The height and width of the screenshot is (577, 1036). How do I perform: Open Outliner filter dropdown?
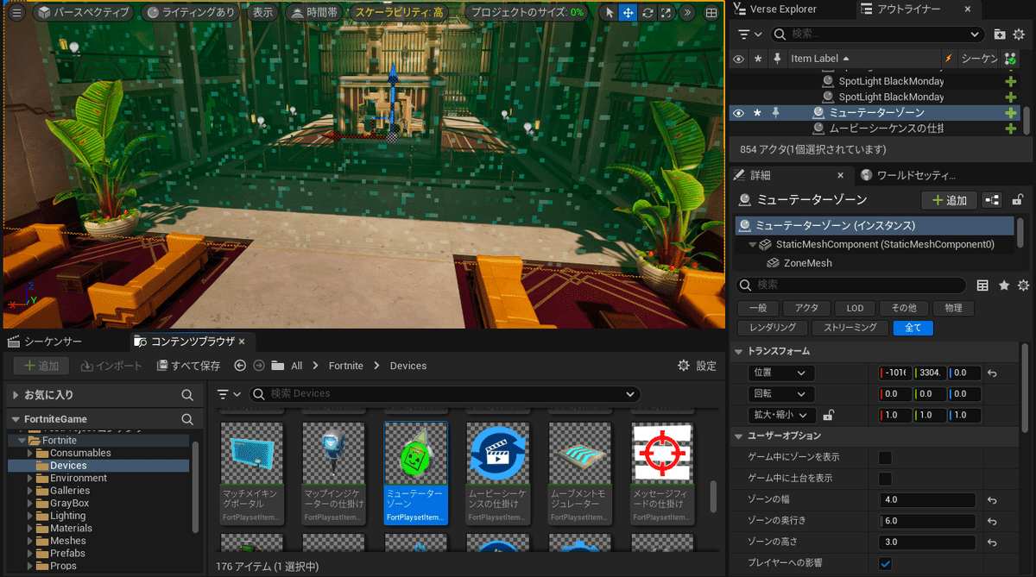[749, 34]
